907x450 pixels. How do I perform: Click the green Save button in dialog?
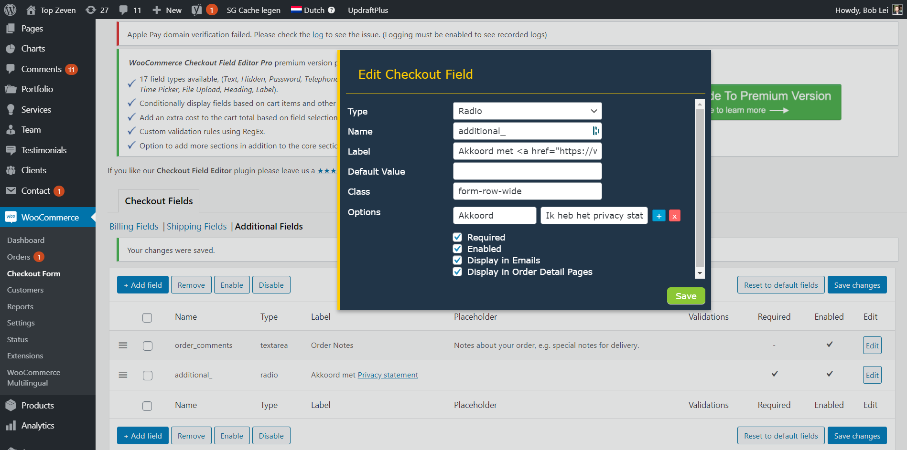point(686,296)
